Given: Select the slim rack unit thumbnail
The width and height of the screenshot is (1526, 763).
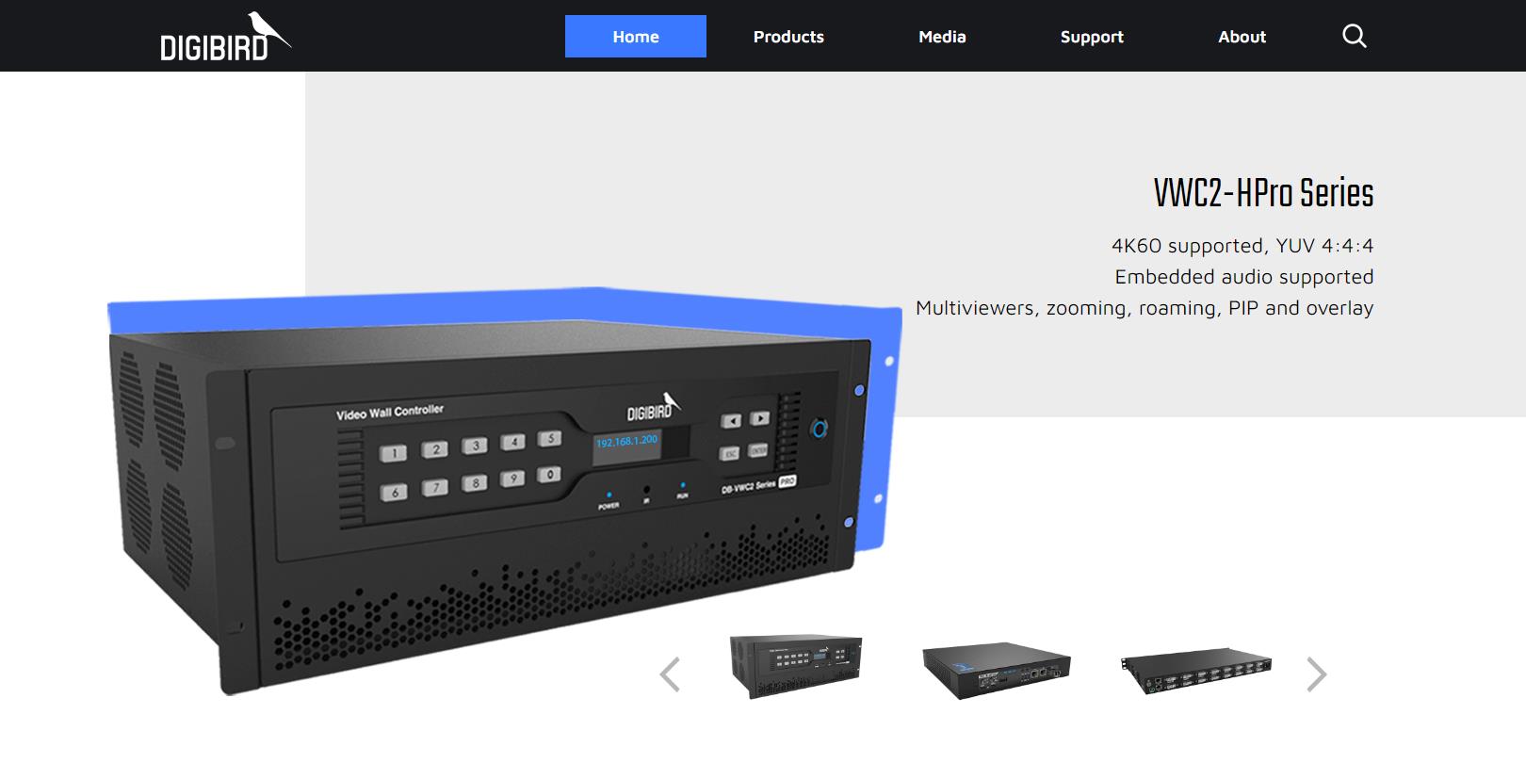Looking at the screenshot, I should [1196, 674].
